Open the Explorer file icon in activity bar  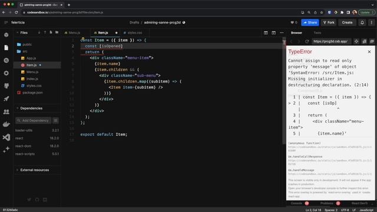(x=6, y=48)
